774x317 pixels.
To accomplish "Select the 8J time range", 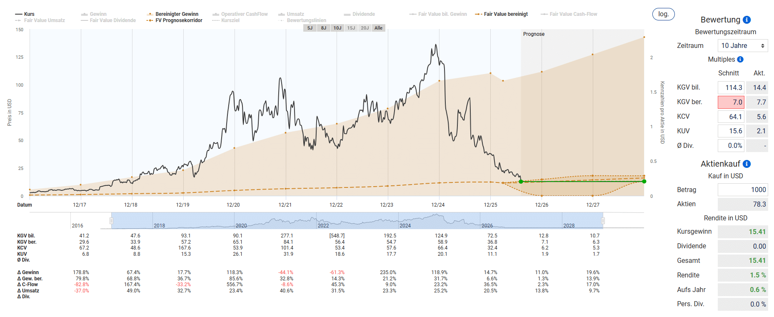I will click(324, 28).
